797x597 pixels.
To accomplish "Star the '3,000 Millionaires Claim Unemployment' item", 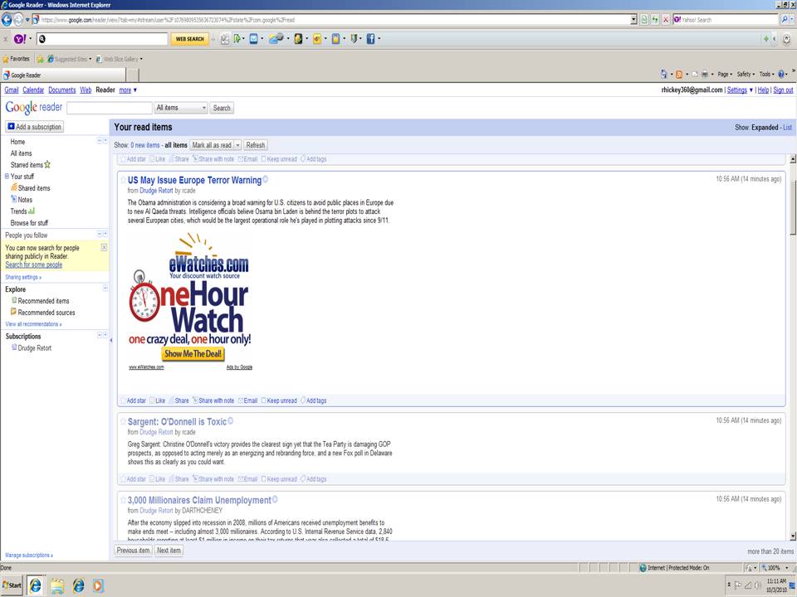I will 123,500.
